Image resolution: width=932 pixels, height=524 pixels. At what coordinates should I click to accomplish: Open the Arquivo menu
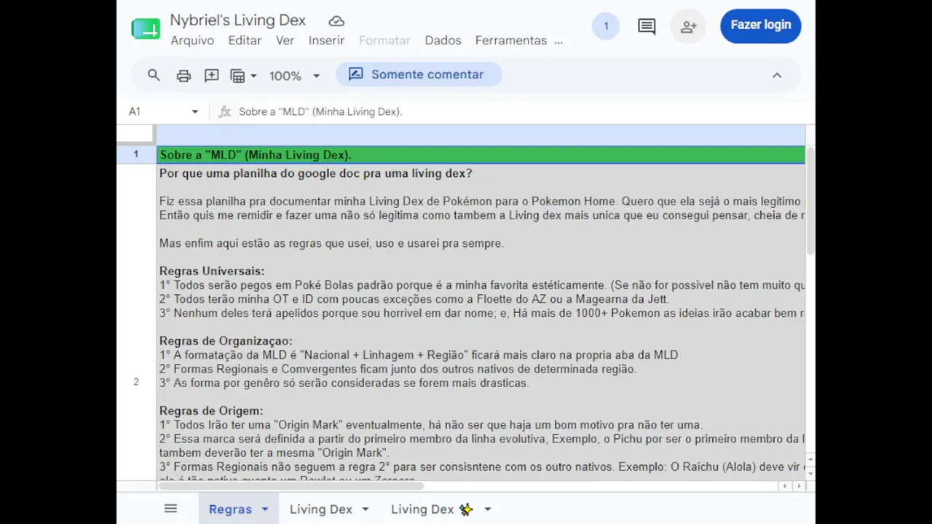point(192,41)
